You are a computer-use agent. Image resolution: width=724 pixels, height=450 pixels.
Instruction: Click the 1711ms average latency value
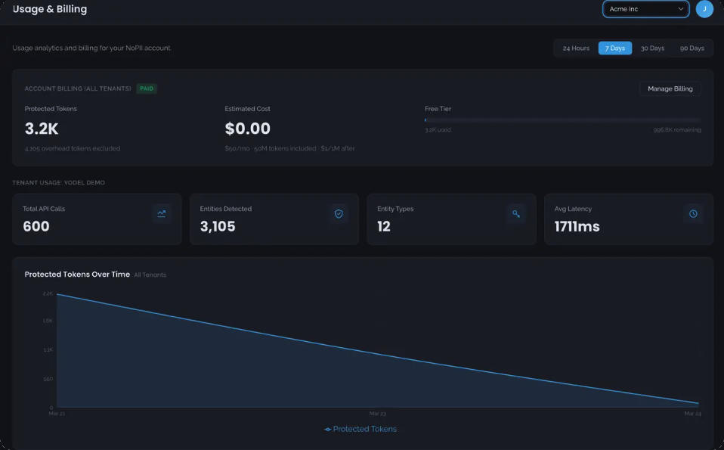(x=577, y=226)
